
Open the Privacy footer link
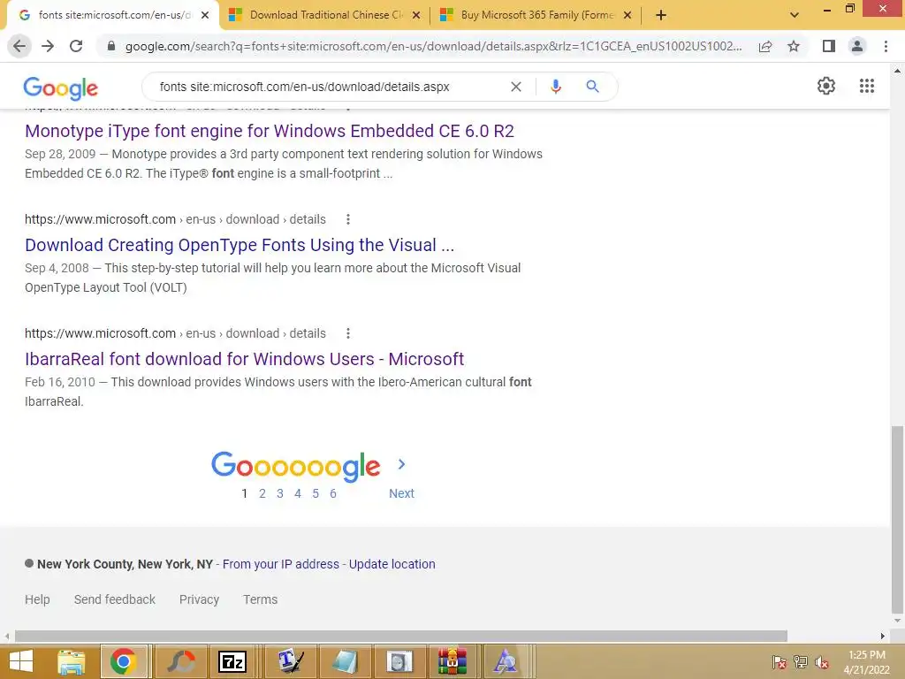[x=199, y=599]
